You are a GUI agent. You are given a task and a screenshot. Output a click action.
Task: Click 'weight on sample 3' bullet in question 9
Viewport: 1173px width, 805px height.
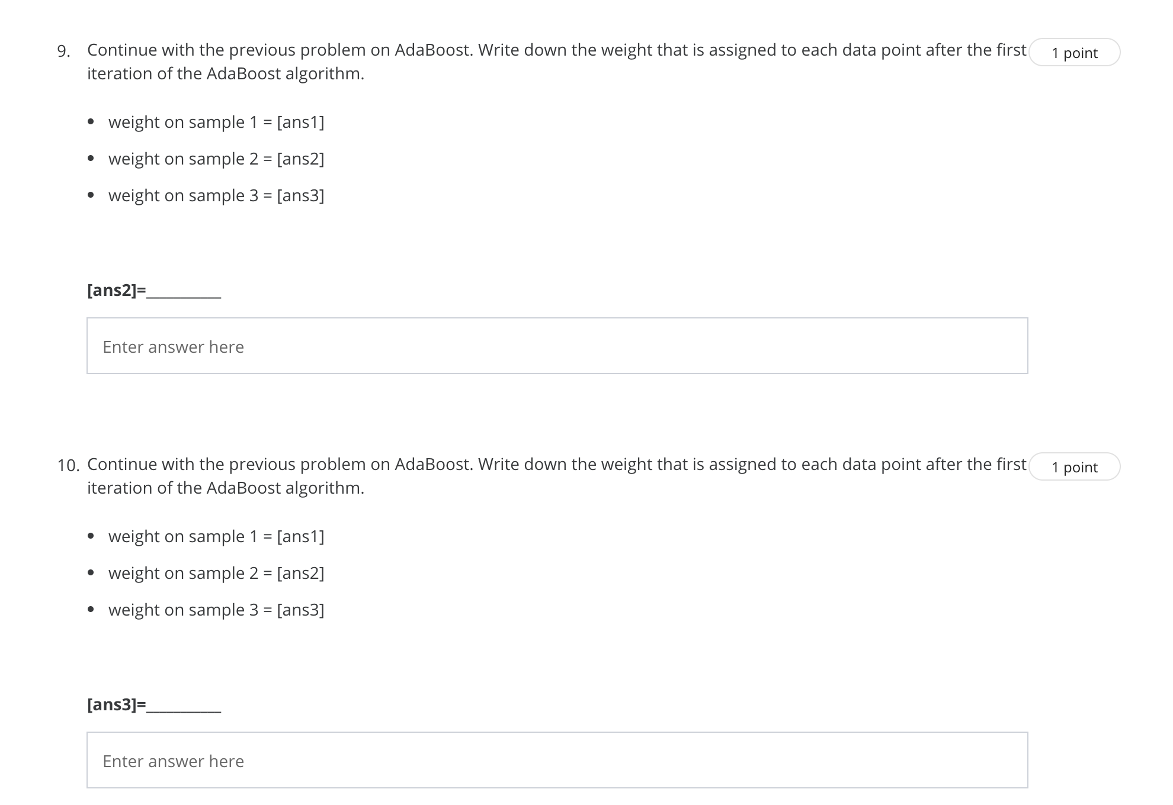(216, 195)
